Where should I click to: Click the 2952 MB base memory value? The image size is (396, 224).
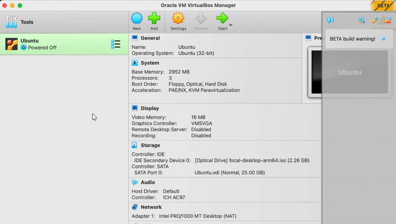pyautogui.click(x=179, y=72)
